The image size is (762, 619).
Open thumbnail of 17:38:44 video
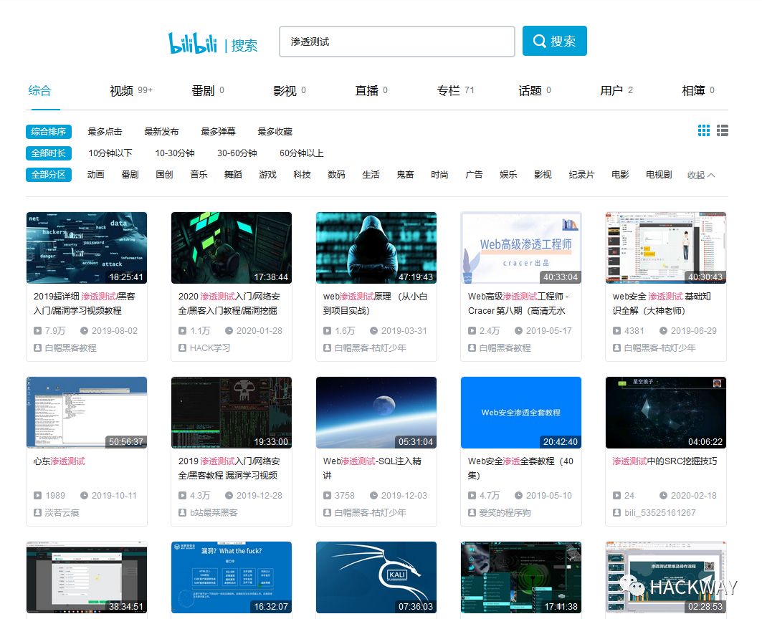[x=232, y=248]
